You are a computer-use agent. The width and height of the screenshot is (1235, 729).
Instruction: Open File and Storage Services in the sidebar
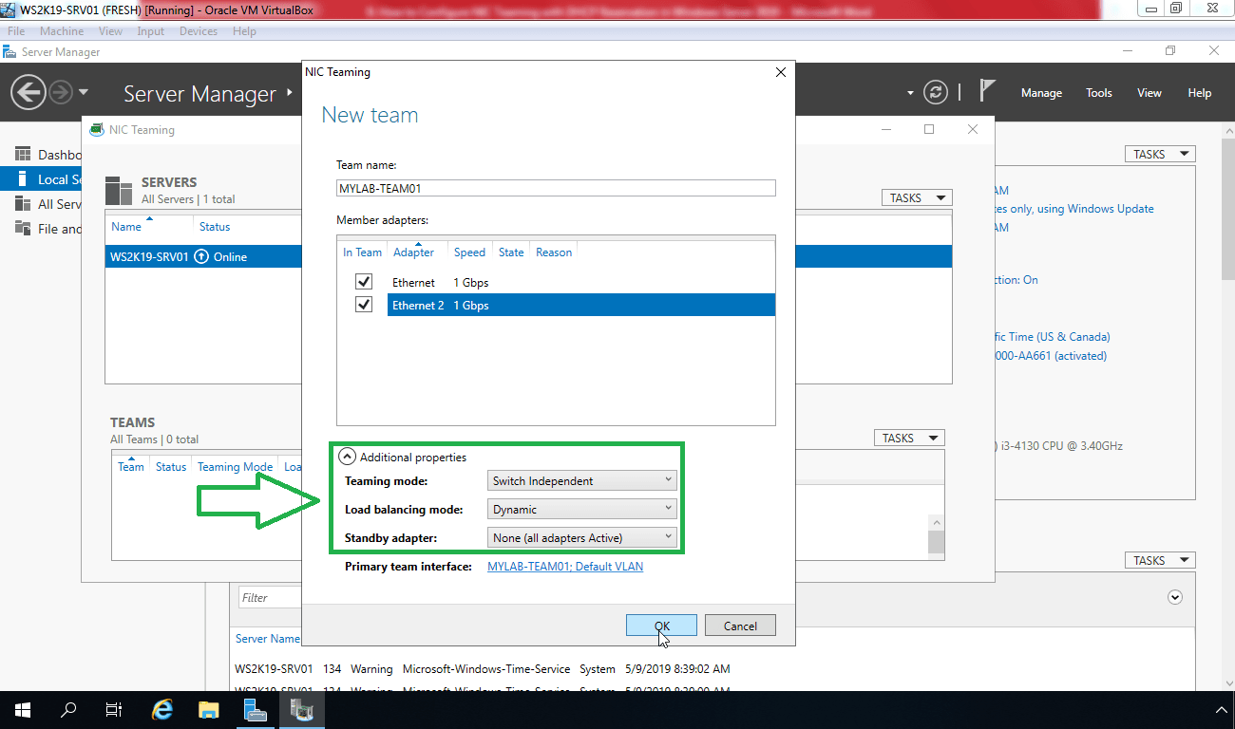57,229
